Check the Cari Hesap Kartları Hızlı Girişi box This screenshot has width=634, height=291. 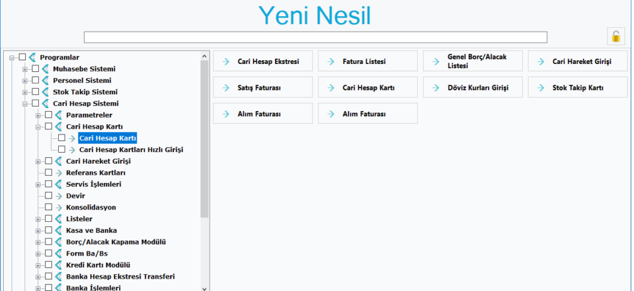coord(61,150)
